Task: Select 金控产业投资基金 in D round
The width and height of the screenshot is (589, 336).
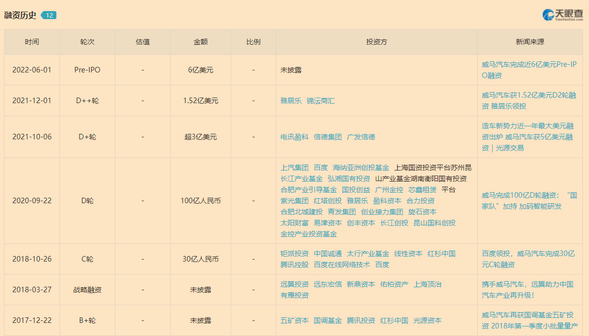Action: (x=309, y=234)
